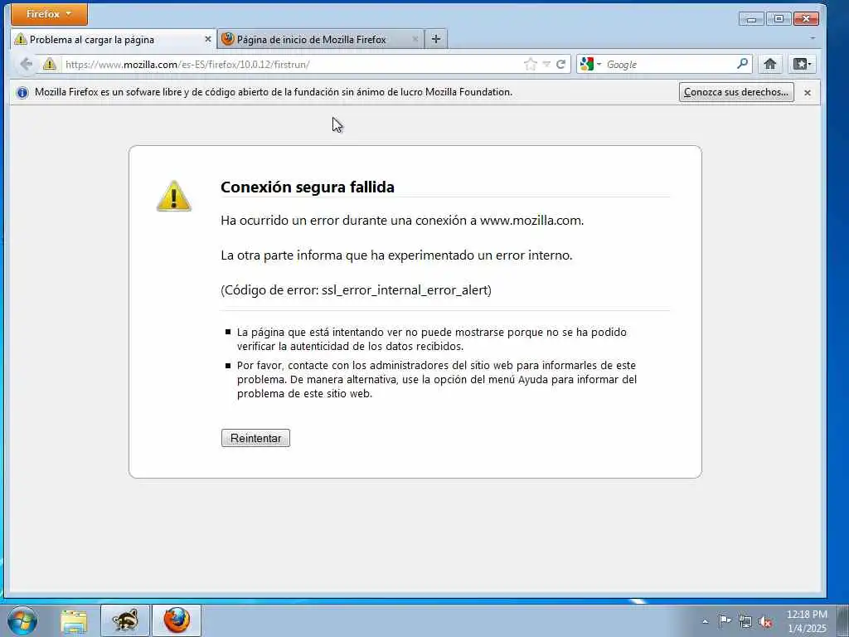The width and height of the screenshot is (849, 637).
Task: Click the search magnifier icon
Action: point(742,64)
